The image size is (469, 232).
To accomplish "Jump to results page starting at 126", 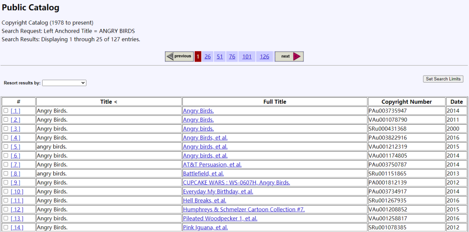I will 264,56.
